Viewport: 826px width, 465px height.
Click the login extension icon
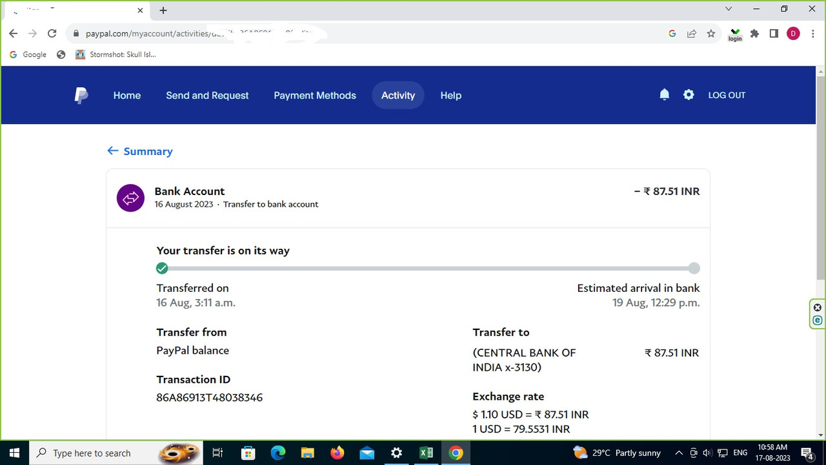(735, 34)
